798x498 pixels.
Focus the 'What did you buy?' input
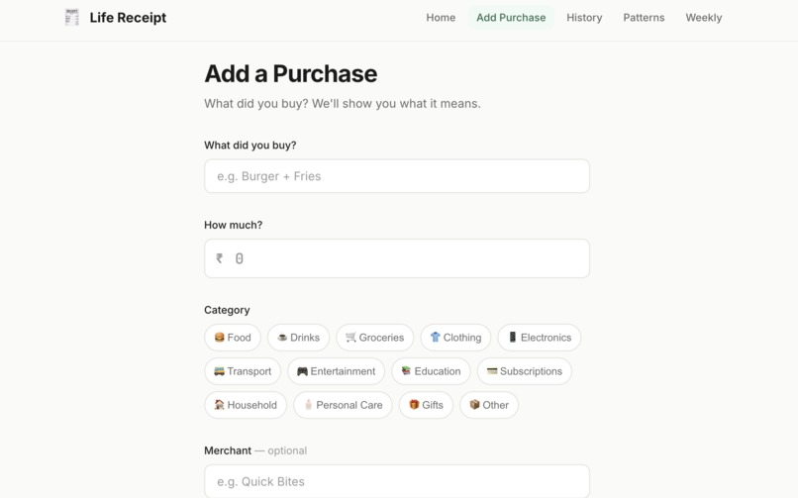pyautogui.click(x=397, y=176)
